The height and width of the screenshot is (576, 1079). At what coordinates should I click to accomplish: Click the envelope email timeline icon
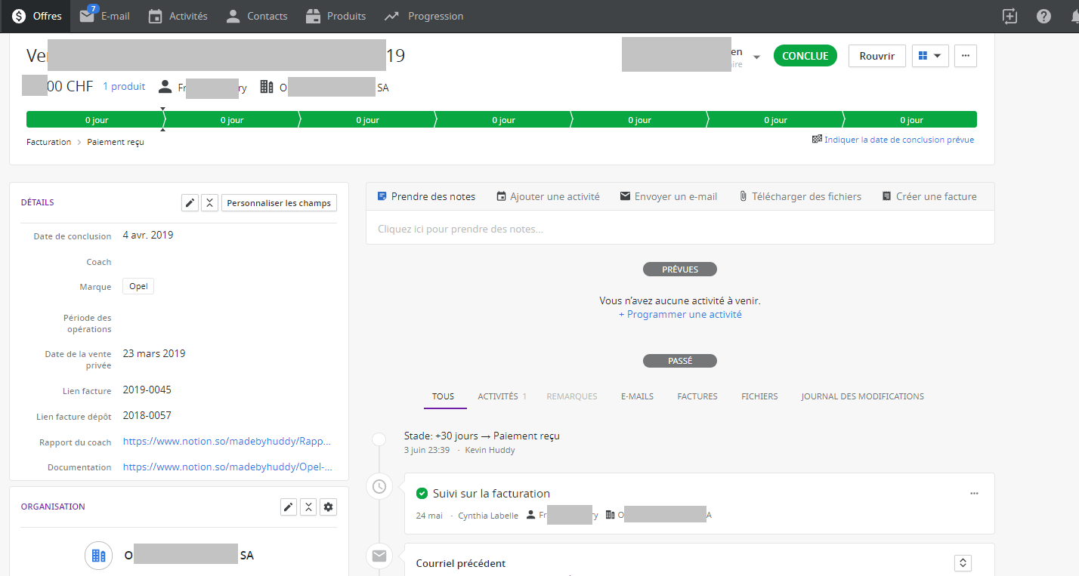point(379,556)
